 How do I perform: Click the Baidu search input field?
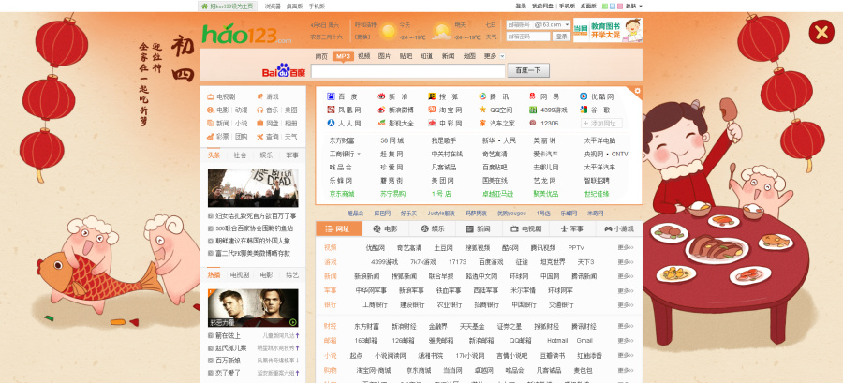(408, 70)
